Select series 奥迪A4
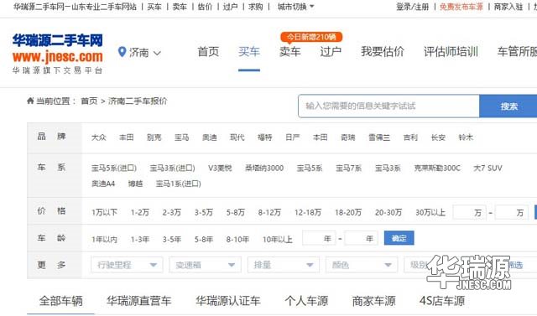537x316 pixels. pos(103,184)
